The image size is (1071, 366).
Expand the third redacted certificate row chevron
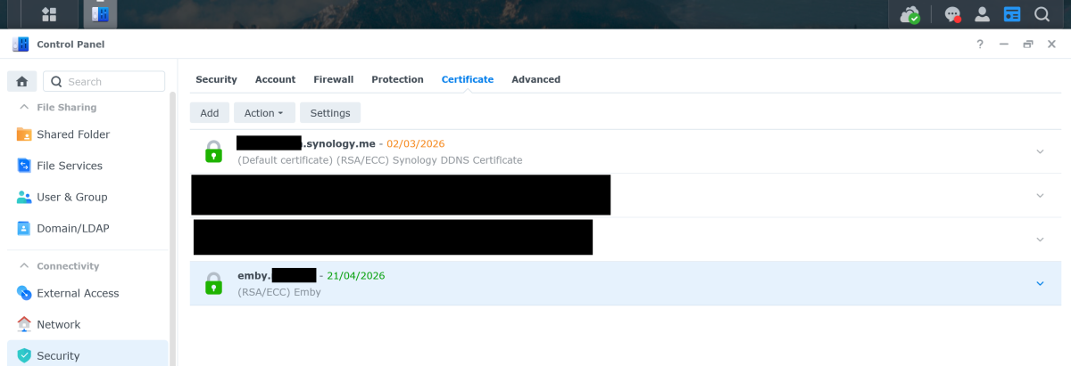tap(1040, 240)
